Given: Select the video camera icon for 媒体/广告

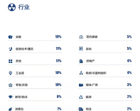Looking at the screenshot, I should point(81,85).
